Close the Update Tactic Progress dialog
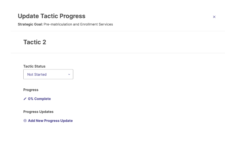 [x=214, y=17]
